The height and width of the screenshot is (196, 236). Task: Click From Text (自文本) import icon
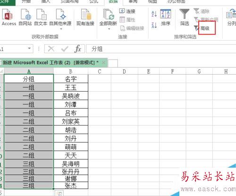click(x=41, y=17)
